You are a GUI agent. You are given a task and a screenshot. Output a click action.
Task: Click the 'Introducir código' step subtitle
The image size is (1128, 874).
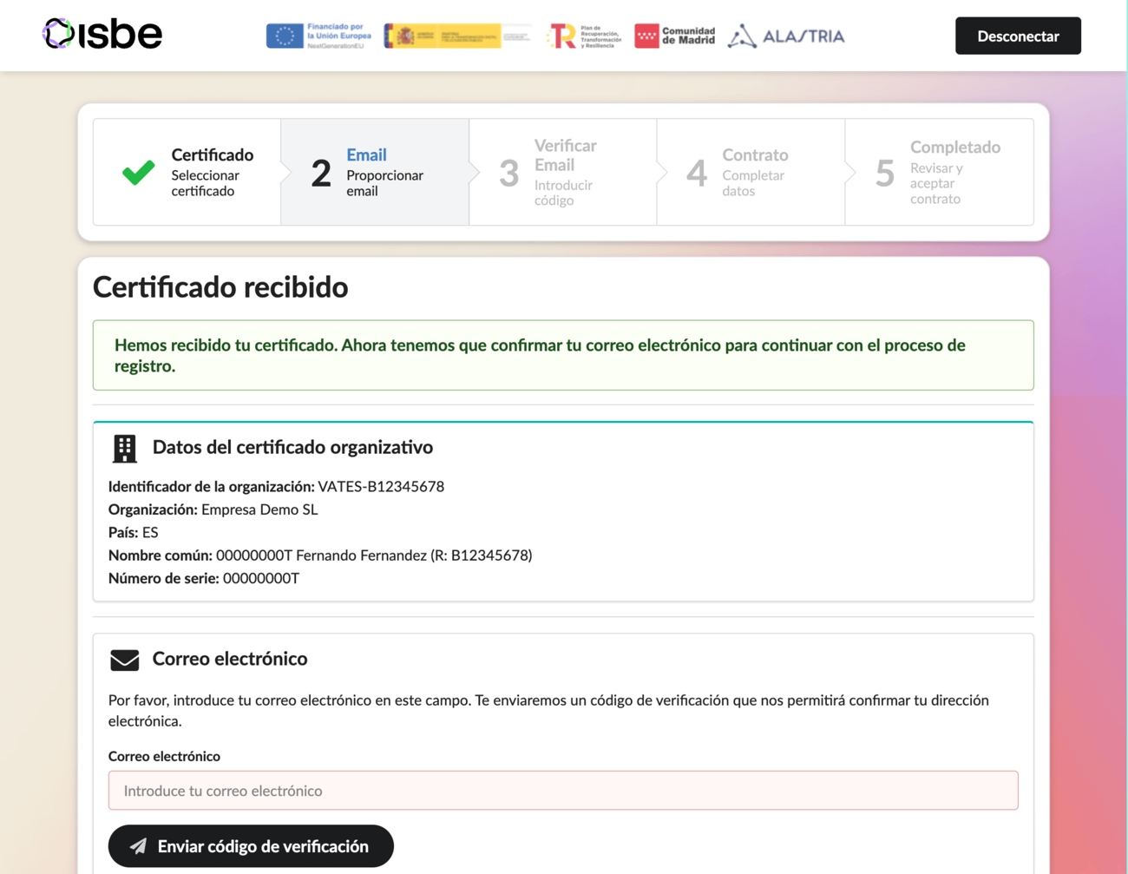tap(563, 193)
